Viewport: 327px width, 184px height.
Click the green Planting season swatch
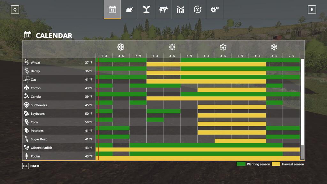241,164
